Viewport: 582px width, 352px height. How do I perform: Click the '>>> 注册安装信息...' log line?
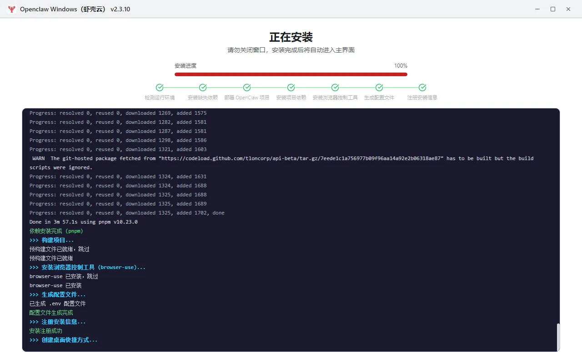pyautogui.click(x=58, y=322)
